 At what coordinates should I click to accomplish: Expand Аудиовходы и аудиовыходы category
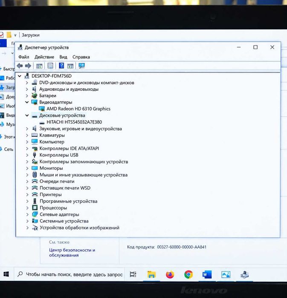pyautogui.click(x=27, y=89)
